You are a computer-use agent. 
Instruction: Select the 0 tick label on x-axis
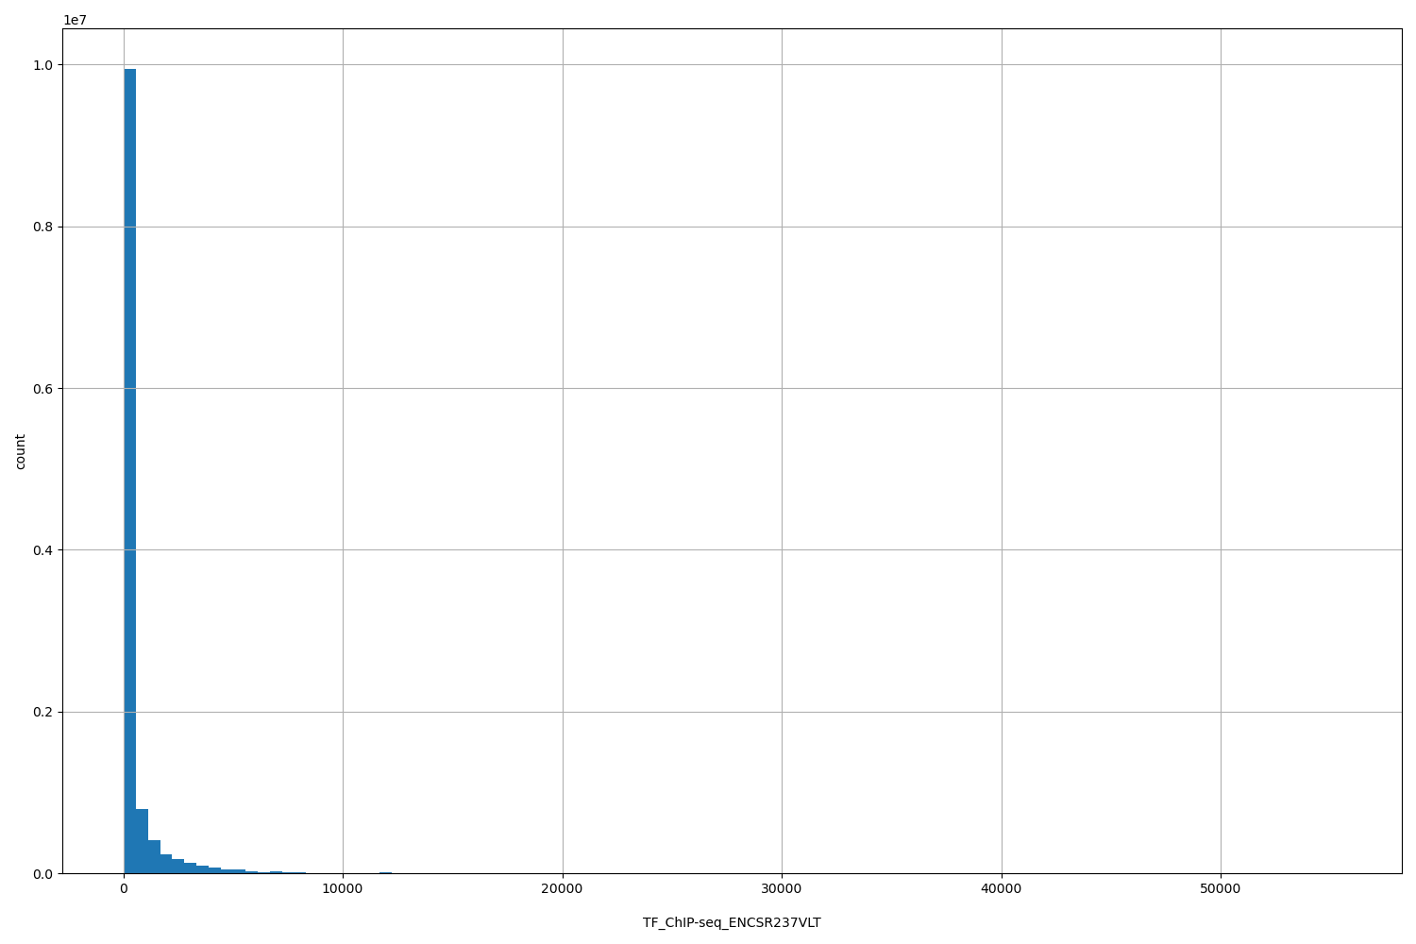point(123,888)
